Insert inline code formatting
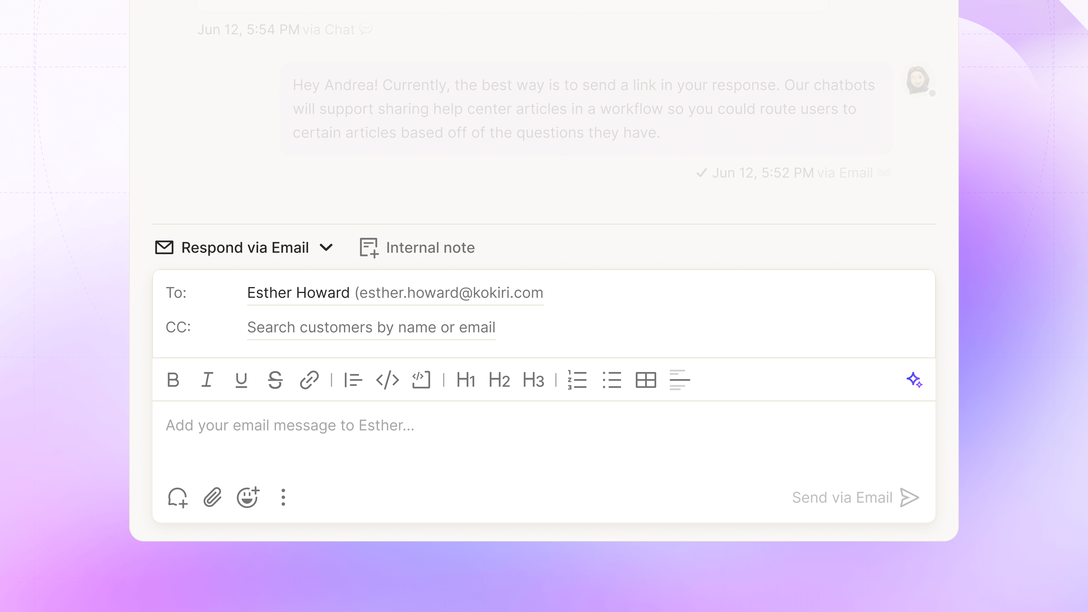 (x=387, y=380)
